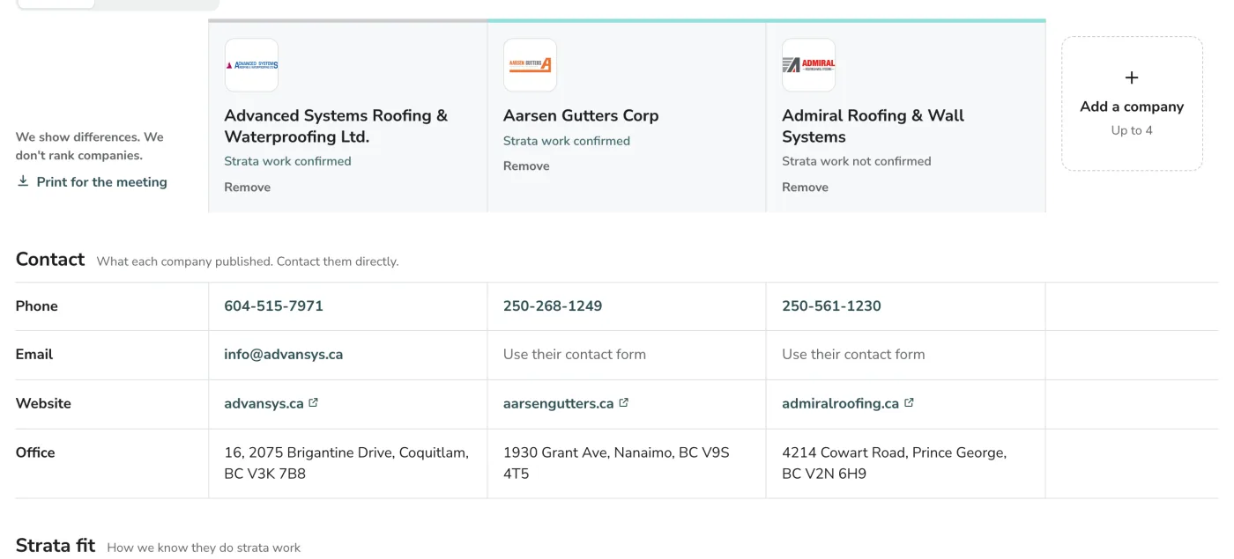Click external link icon next to admiralroofing.ca

point(909,403)
